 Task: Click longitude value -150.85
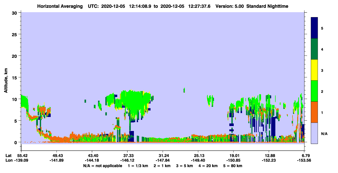pos(233,160)
